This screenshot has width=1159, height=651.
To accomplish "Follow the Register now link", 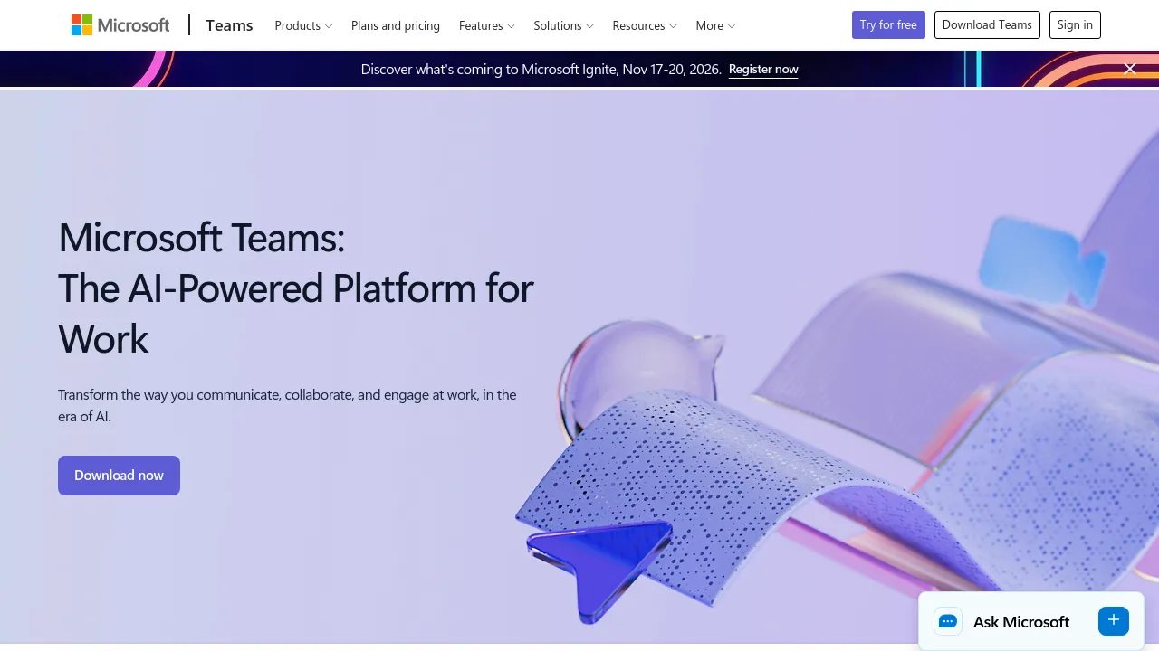I will pyautogui.click(x=763, y=70).
